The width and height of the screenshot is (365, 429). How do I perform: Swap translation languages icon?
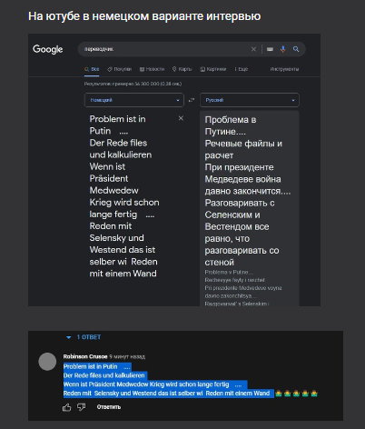(x=192, y=100)
